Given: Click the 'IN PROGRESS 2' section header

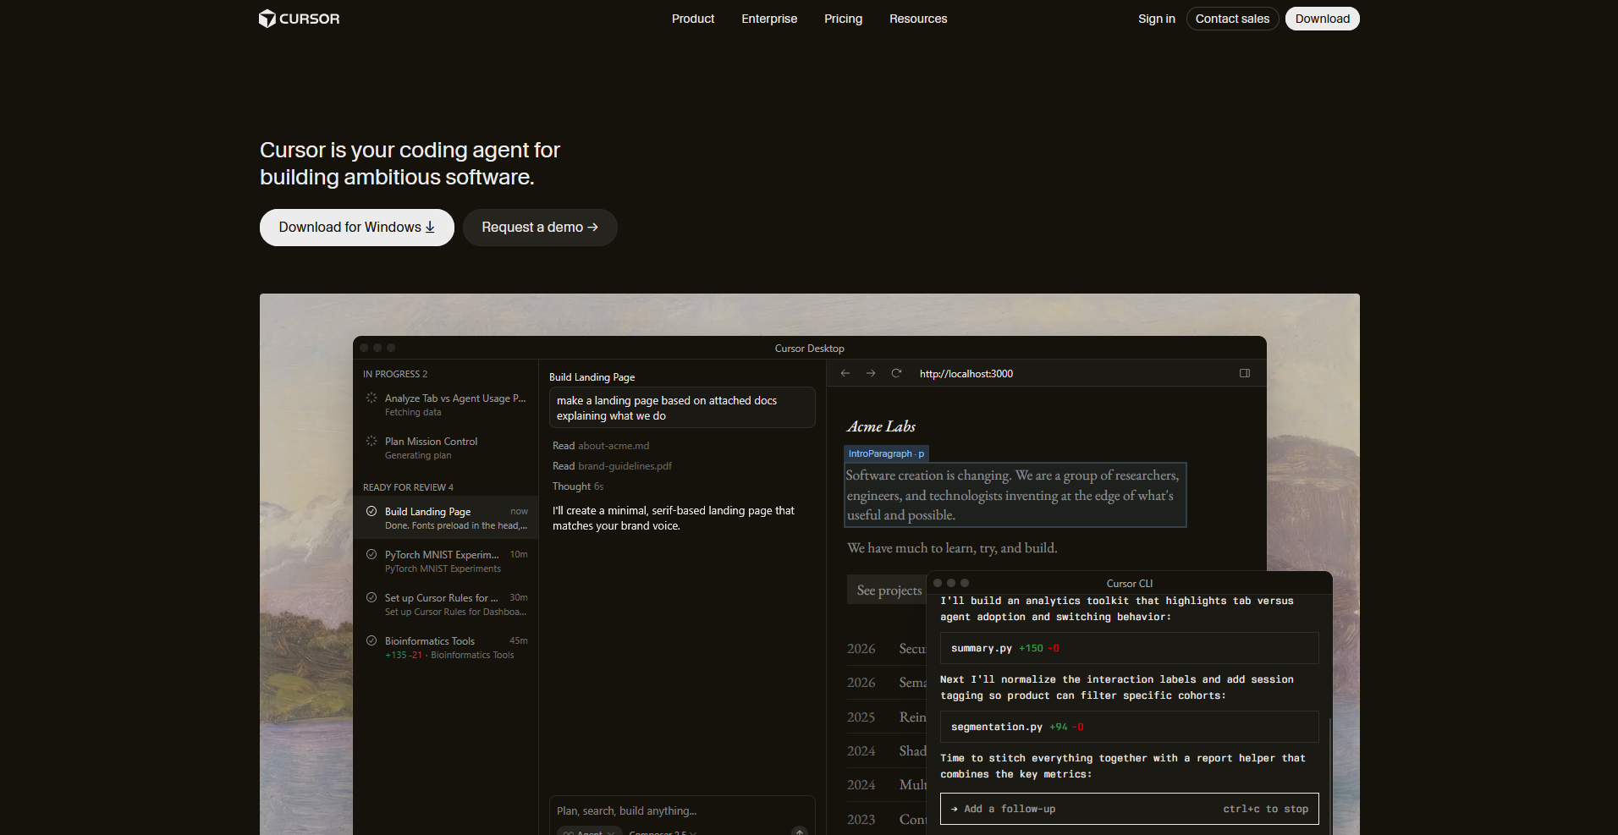Looking at the screenshot, I should tap(395, 374).
